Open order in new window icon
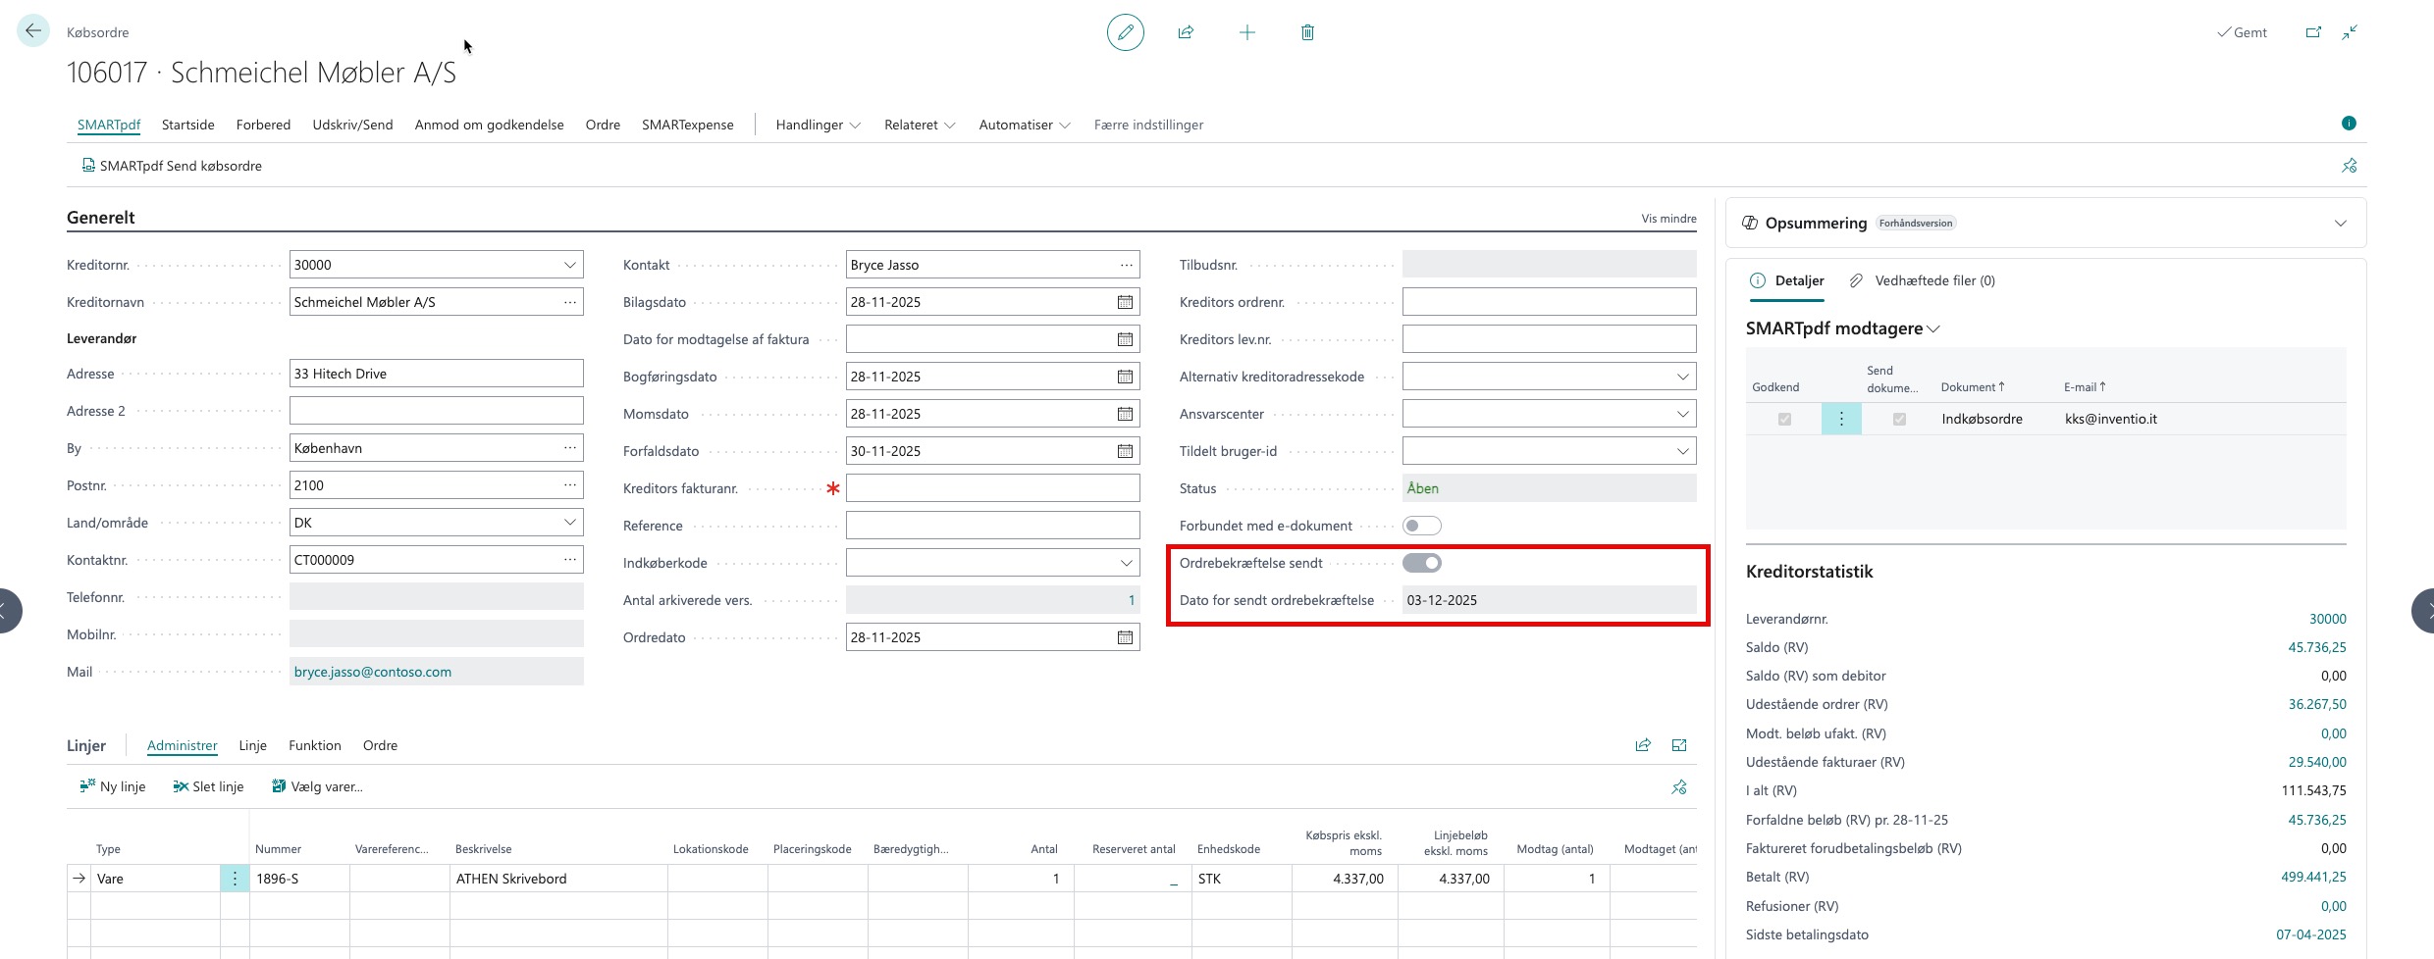The height and width of the screenshot is (959, 2434). 2313,32
